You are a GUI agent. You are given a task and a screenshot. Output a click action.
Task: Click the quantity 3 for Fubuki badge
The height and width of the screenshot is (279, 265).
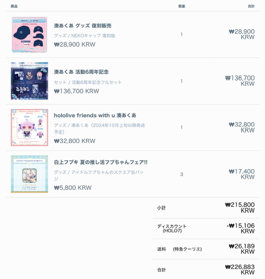(182, 174)
